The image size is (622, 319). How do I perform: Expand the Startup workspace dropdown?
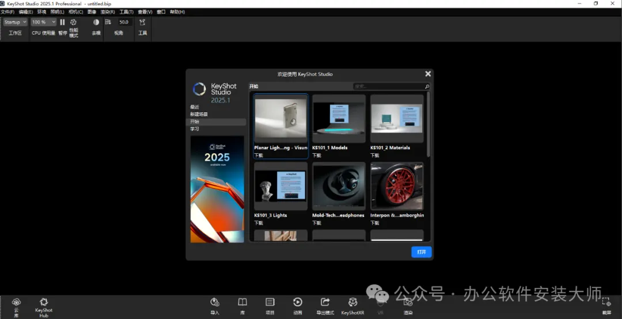(x=15, y=22)
